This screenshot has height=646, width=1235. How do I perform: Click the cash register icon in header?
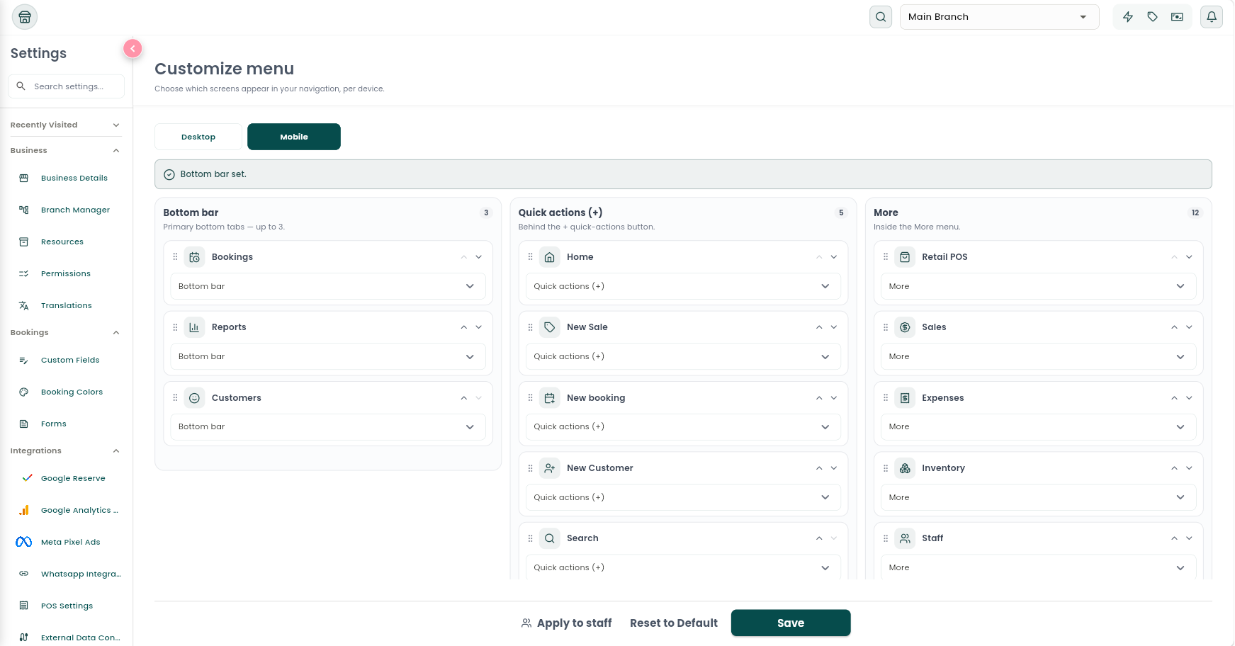(x=1177, y=17)
